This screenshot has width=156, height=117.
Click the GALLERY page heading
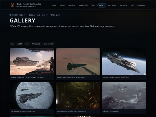[23, 21]
